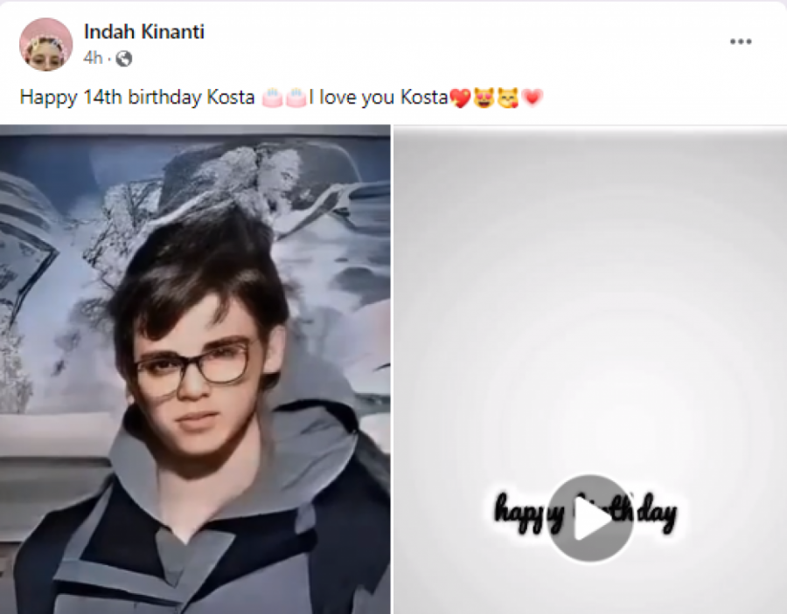The height and width of the screenshot is (614, 787).
Task: Click the second birthday cake emoji
Action: 296,97
